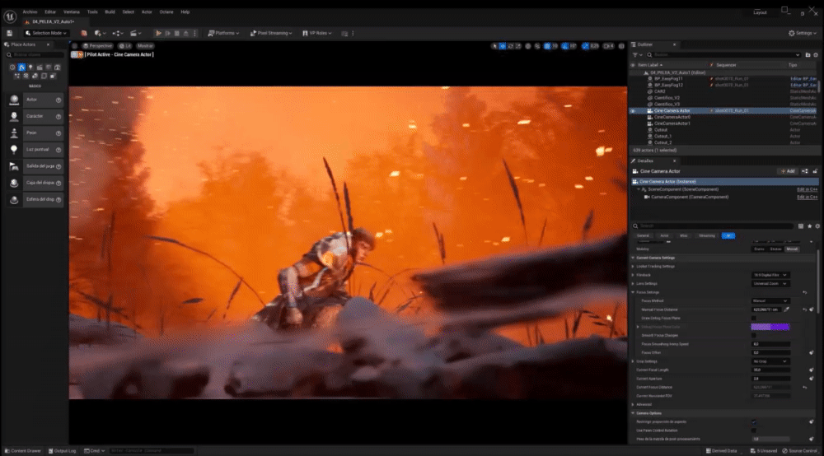Open the Crop Settings No Crop dropdown

tap(770, 361)
